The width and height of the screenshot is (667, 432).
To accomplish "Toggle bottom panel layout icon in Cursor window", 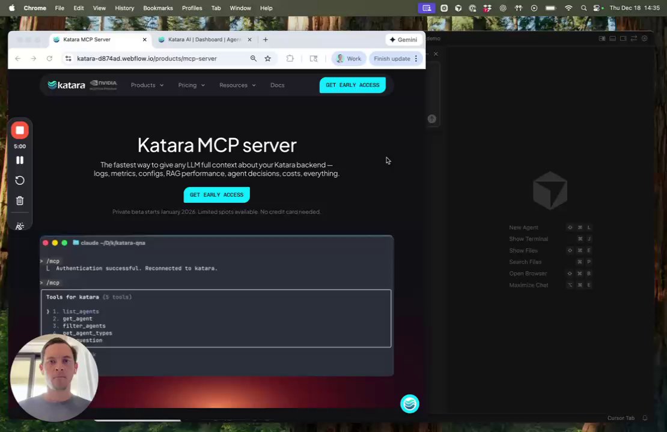I will pos(612,38).
